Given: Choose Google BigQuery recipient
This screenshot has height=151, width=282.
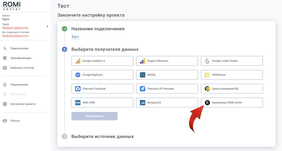Looking at the screenshot, I should click(x=102, y=75).
